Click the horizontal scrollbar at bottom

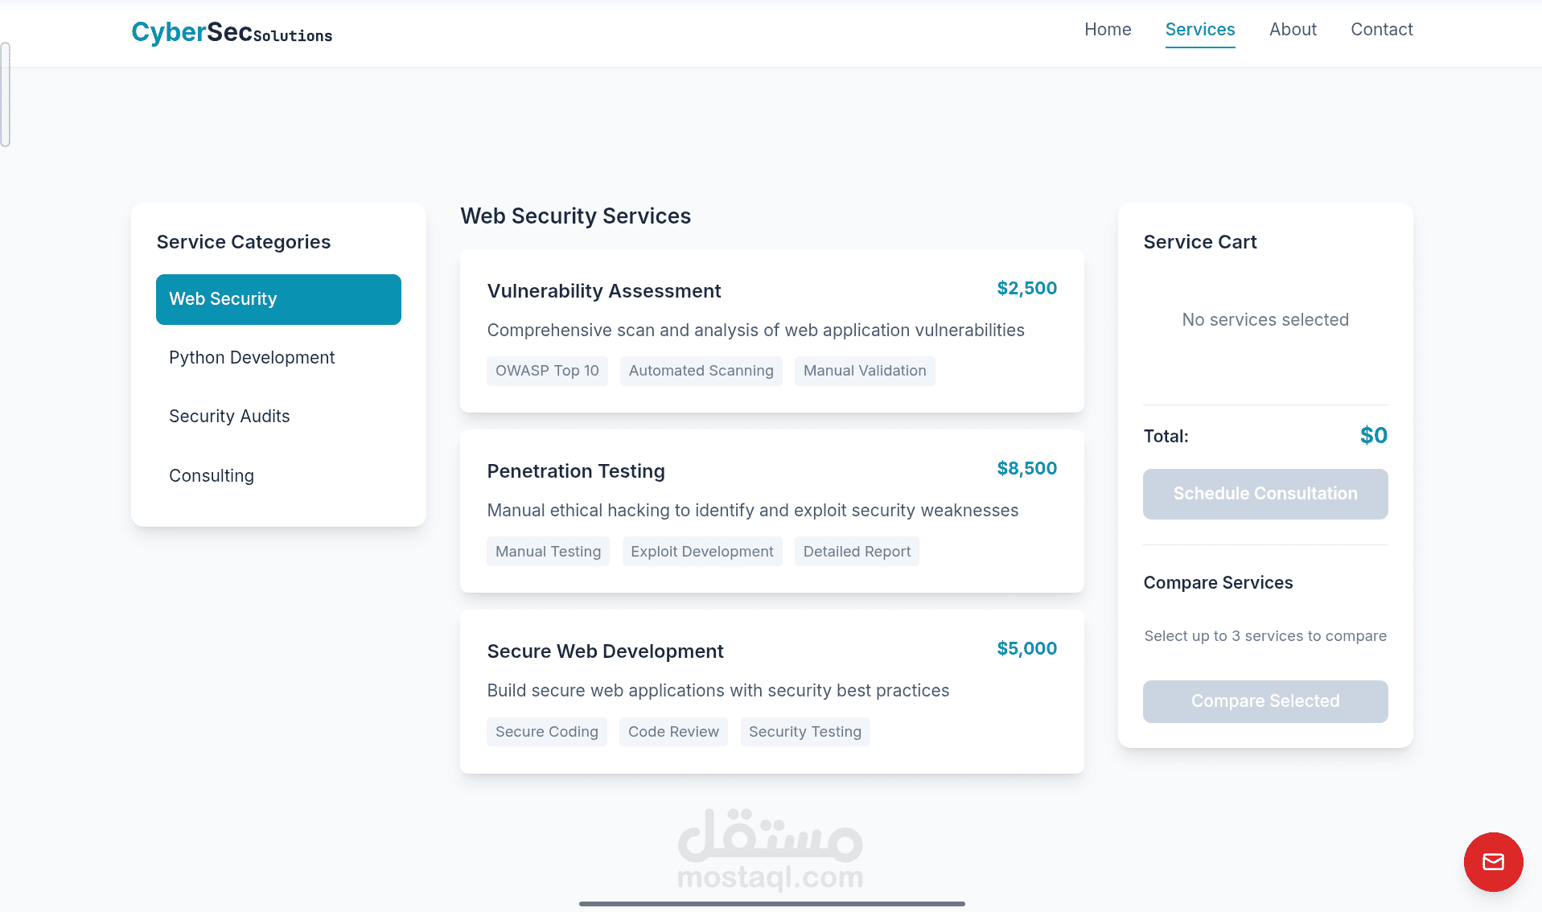[771, 904]
